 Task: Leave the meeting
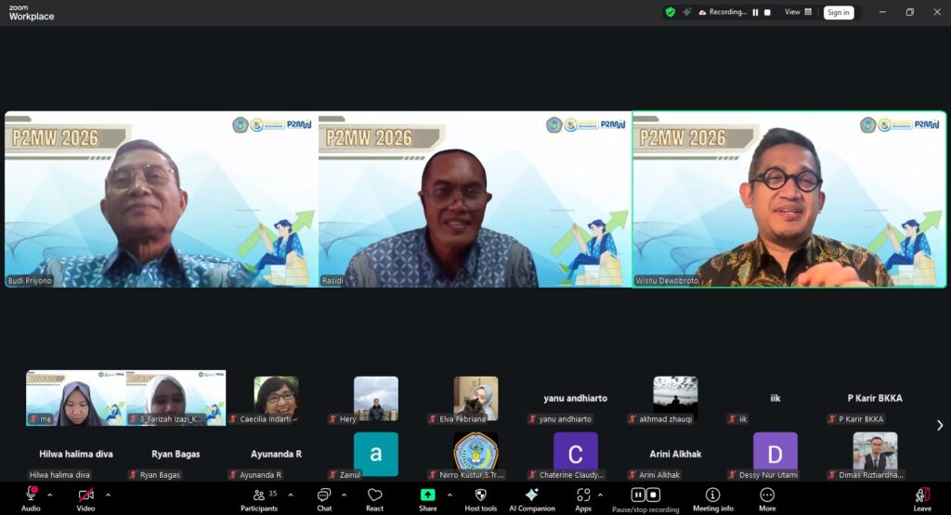coord(921,496)
